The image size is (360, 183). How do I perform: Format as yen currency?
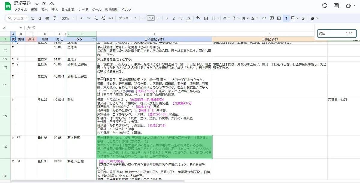click(81, 18)
